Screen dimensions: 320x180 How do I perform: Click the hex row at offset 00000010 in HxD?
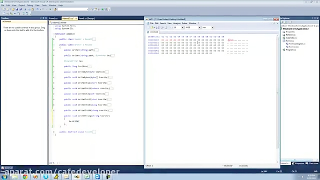[x=193, y=43]
